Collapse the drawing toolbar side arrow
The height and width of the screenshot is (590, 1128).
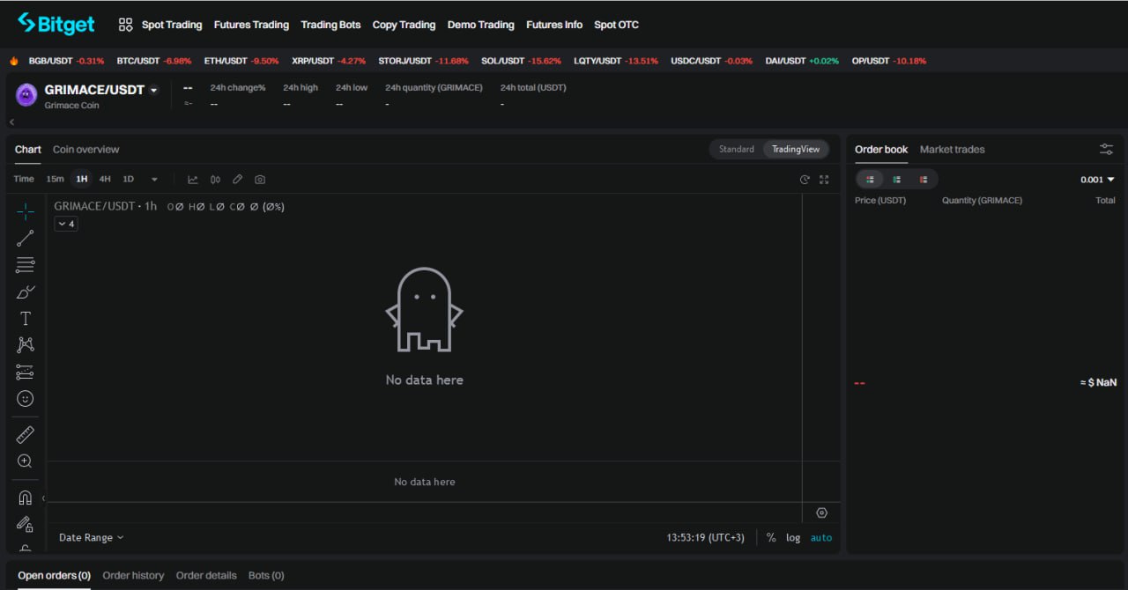point(43,498)
